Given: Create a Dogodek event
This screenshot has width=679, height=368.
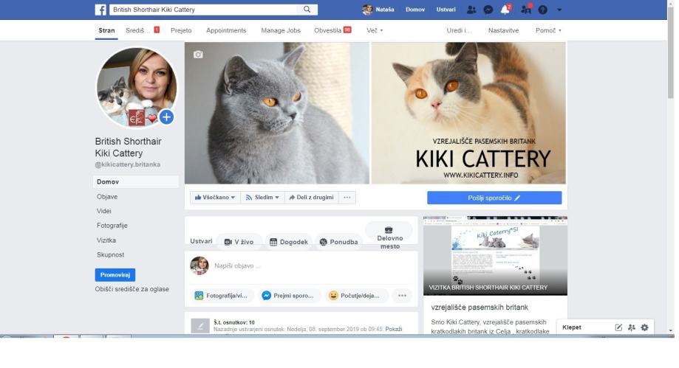Looking at the screenshot, I should 288,242.
